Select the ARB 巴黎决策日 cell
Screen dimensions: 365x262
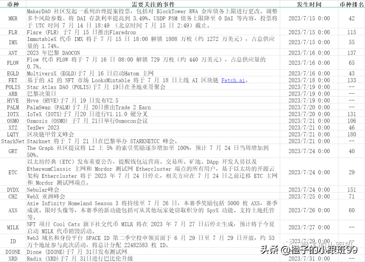(153, 94)
